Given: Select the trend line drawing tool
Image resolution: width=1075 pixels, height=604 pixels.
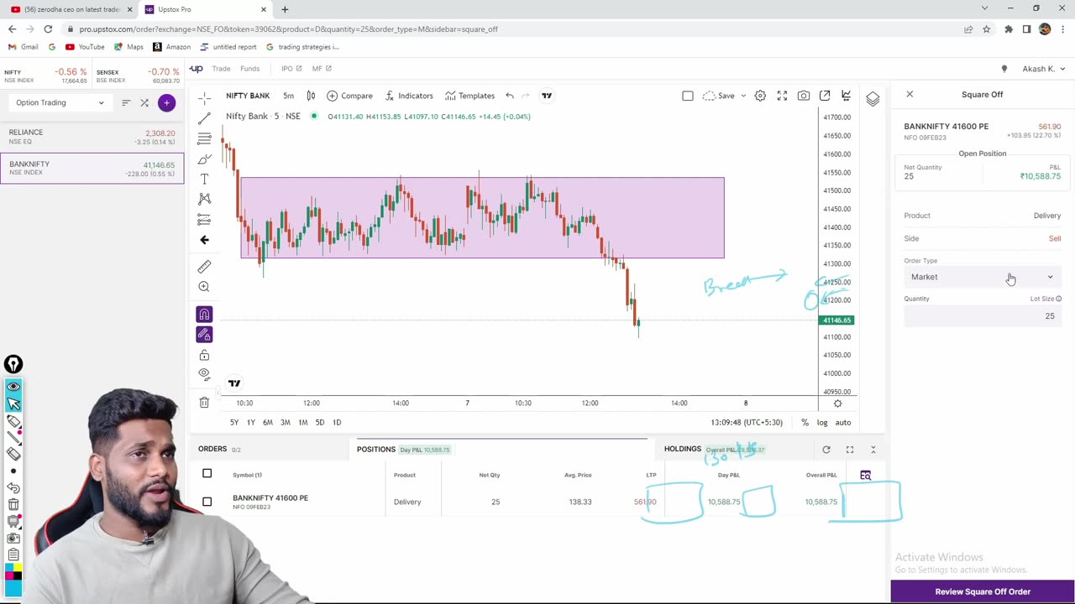Looking at the screenshot, I should point(204,118).
